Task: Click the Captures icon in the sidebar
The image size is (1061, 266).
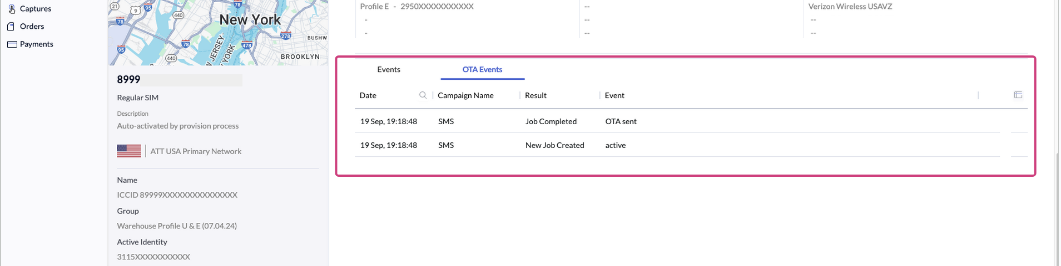Action: point(11,9)
